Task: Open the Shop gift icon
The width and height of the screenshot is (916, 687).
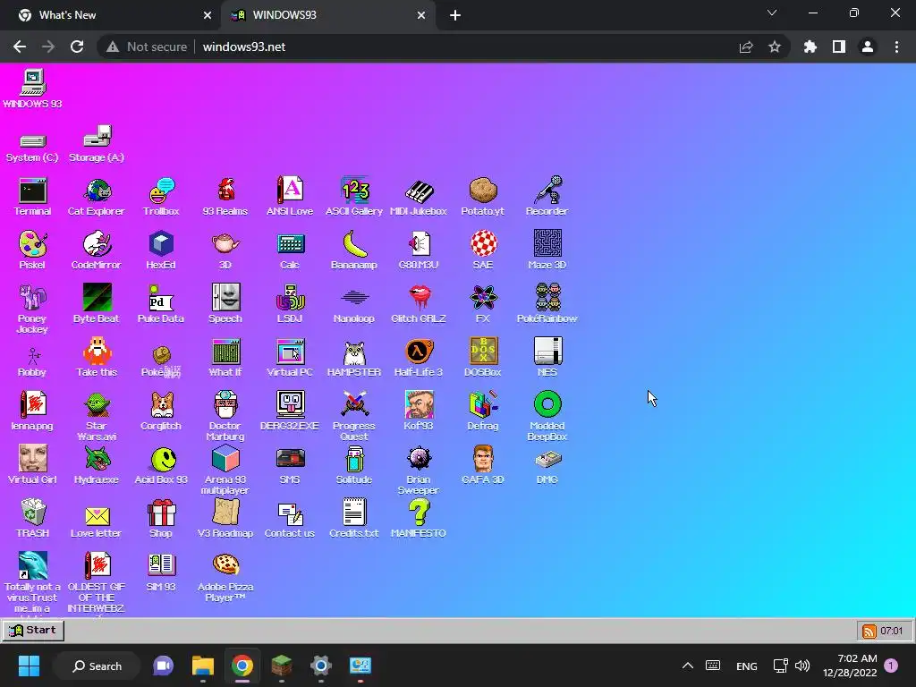Action: tap(161, 519)
